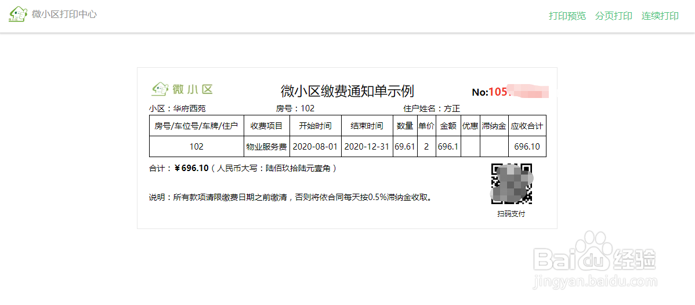Click the payment QR code image
This screenshot has width=695, height=305.
(x=512, y=184)
